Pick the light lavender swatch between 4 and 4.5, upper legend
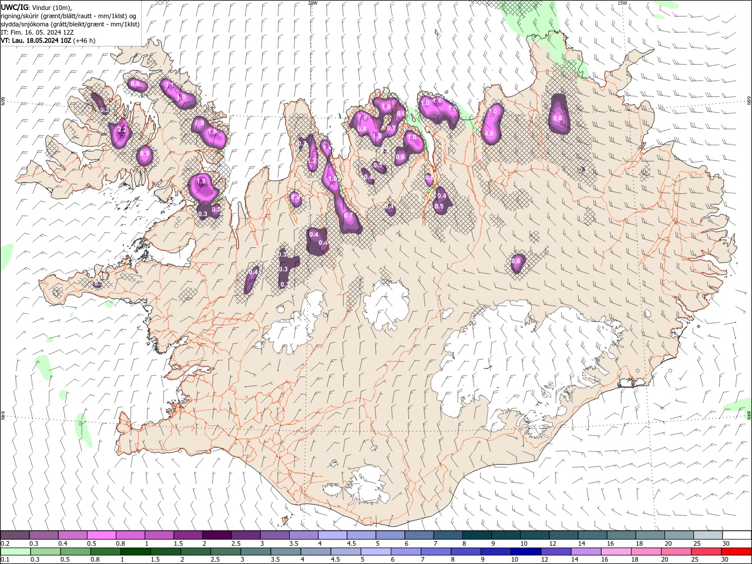The height and width of the screenshot is (564, 752). [333, 535]
